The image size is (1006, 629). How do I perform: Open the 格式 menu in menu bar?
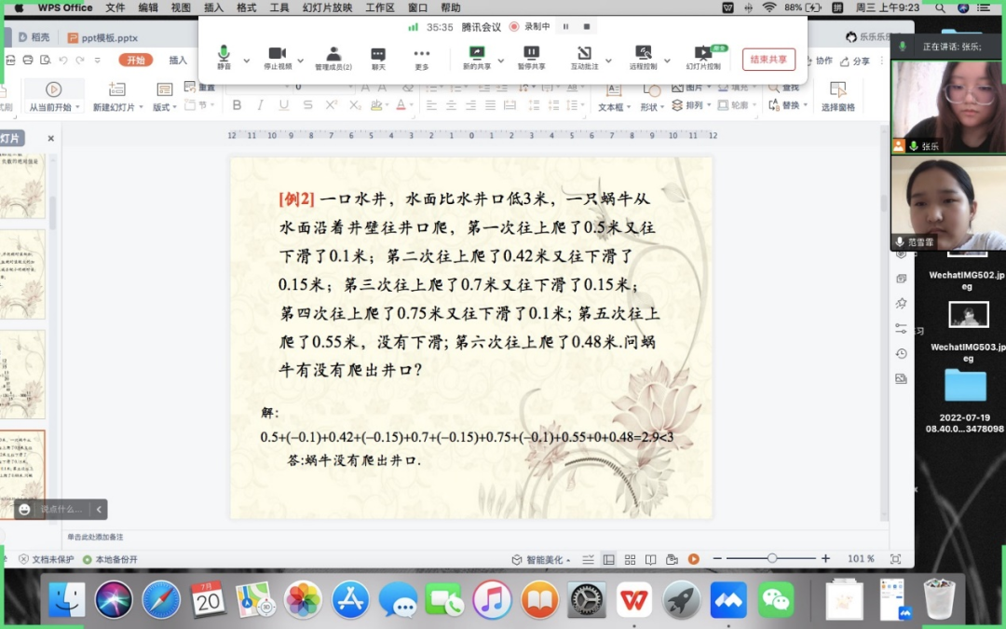(246, 7)
